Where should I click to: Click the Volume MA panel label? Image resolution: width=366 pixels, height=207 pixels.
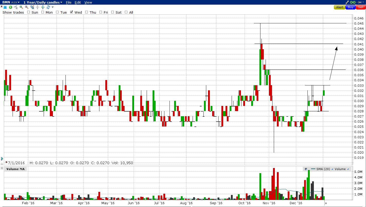pyautogui.click(x=16, y=169)
